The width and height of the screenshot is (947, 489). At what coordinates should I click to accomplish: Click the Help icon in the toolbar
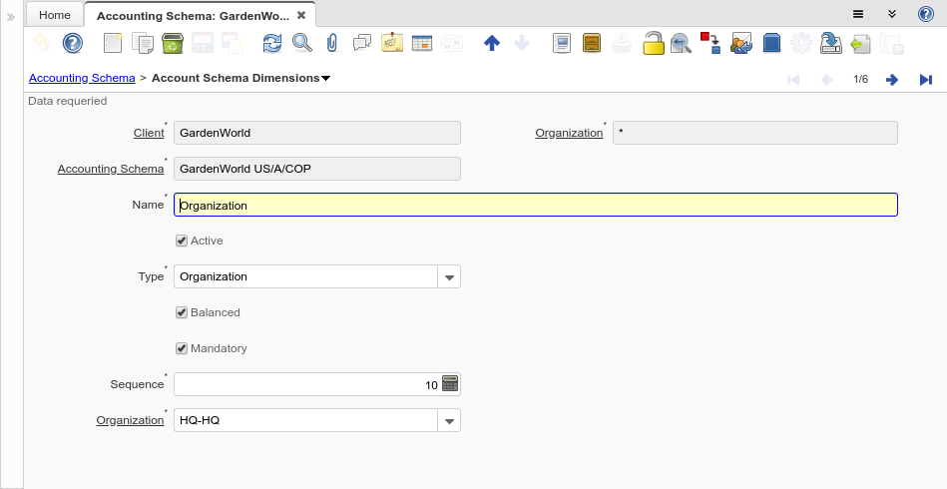(72, 43)
